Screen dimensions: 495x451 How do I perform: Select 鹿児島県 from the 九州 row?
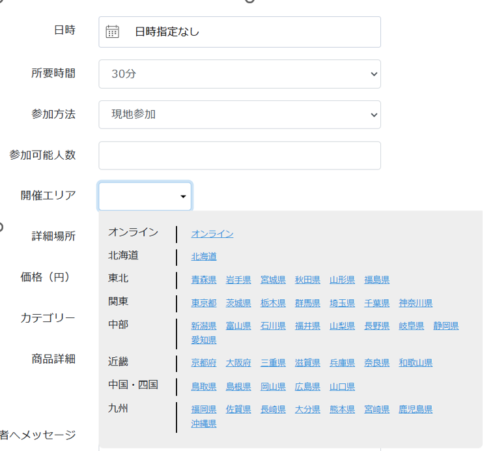pyautogui.click(x=416, y=410)
